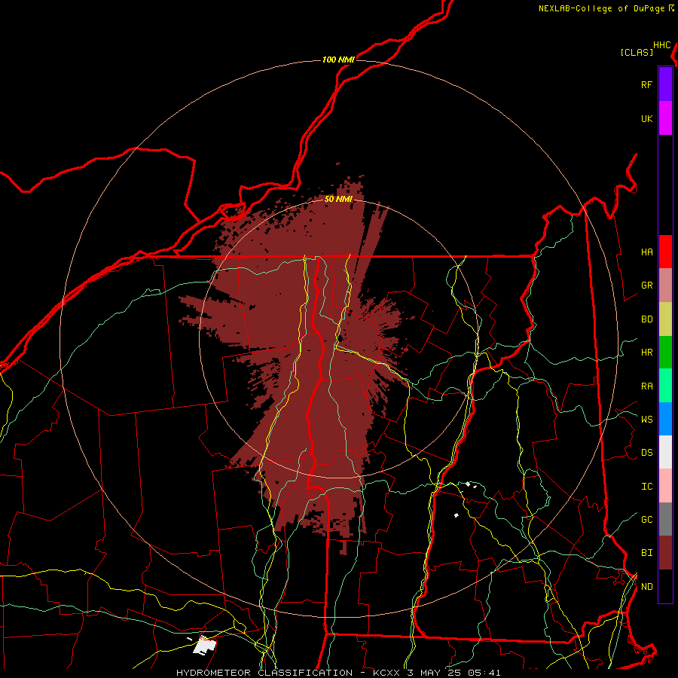Click the UK magenta legend swatch

[665, 118]
